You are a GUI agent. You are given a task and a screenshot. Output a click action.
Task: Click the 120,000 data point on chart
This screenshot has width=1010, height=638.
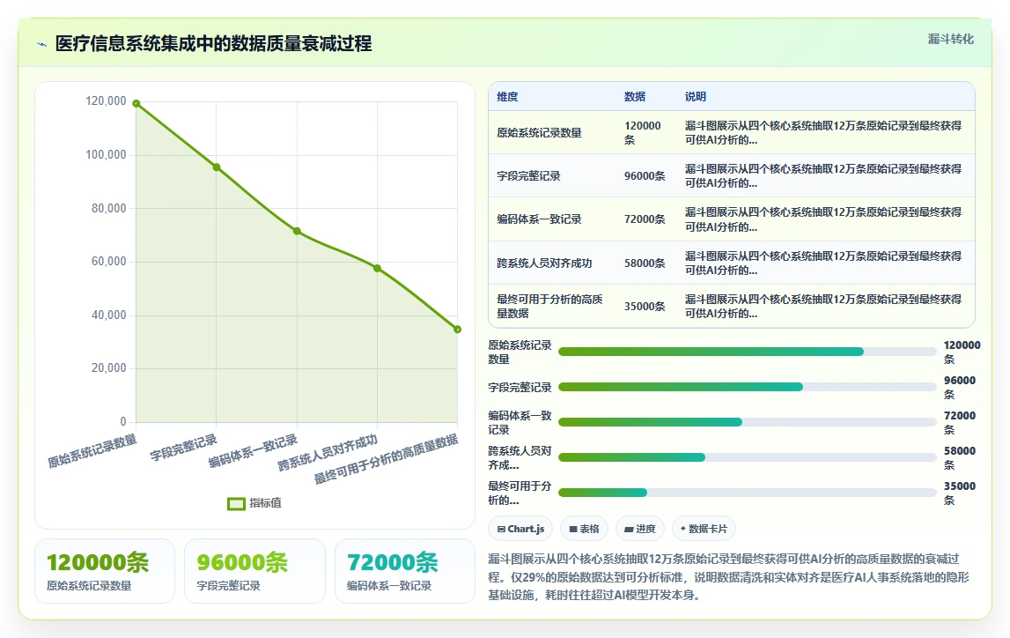tap(136, 103)
